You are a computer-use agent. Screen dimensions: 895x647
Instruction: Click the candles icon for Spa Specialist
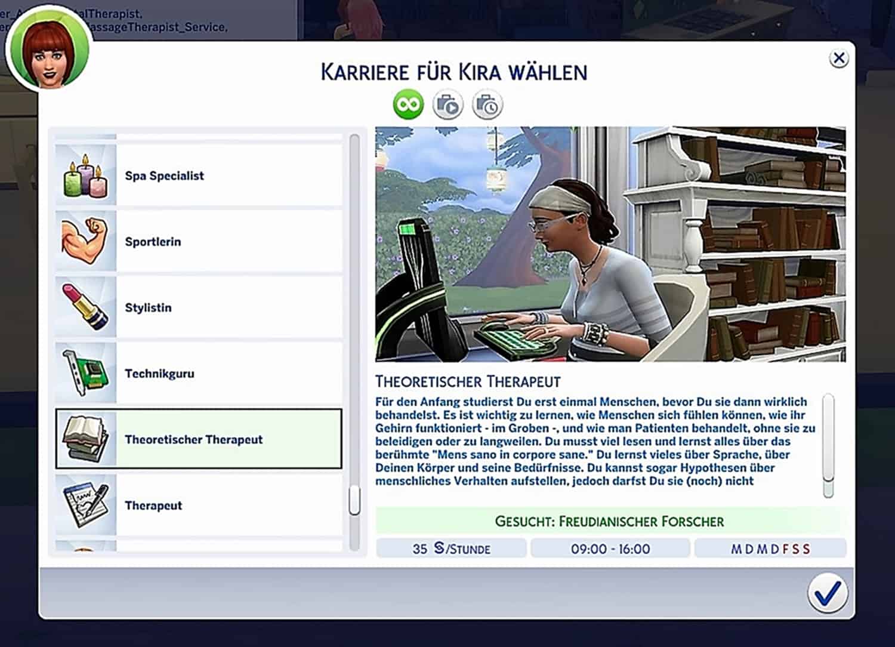85,176
